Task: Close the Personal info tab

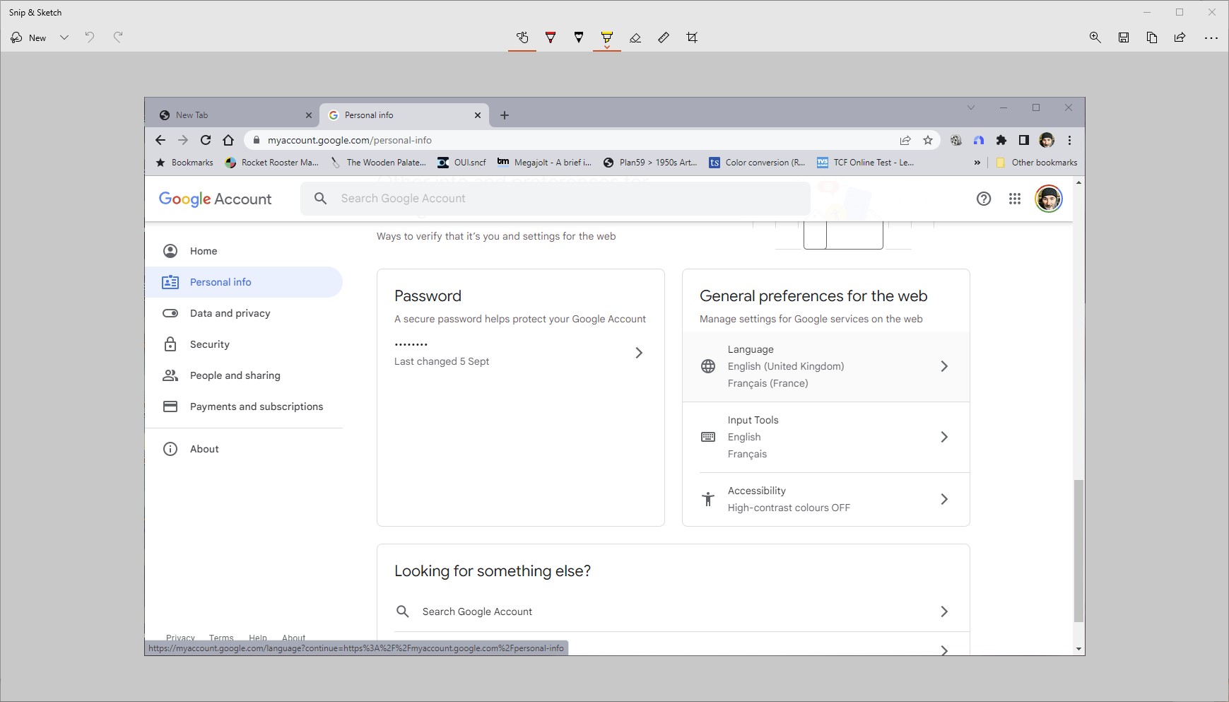Action: [x=478, y=115]
